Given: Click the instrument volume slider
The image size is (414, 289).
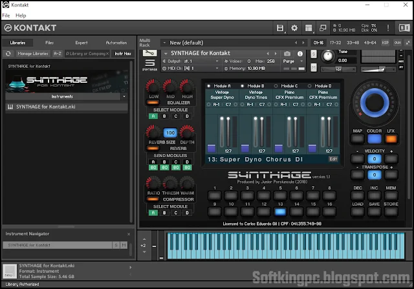Looking at the screenshot, I should (378, 69).
